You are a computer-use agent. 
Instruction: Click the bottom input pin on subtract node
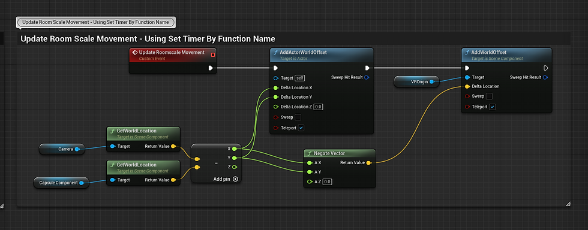click(197, 167)
